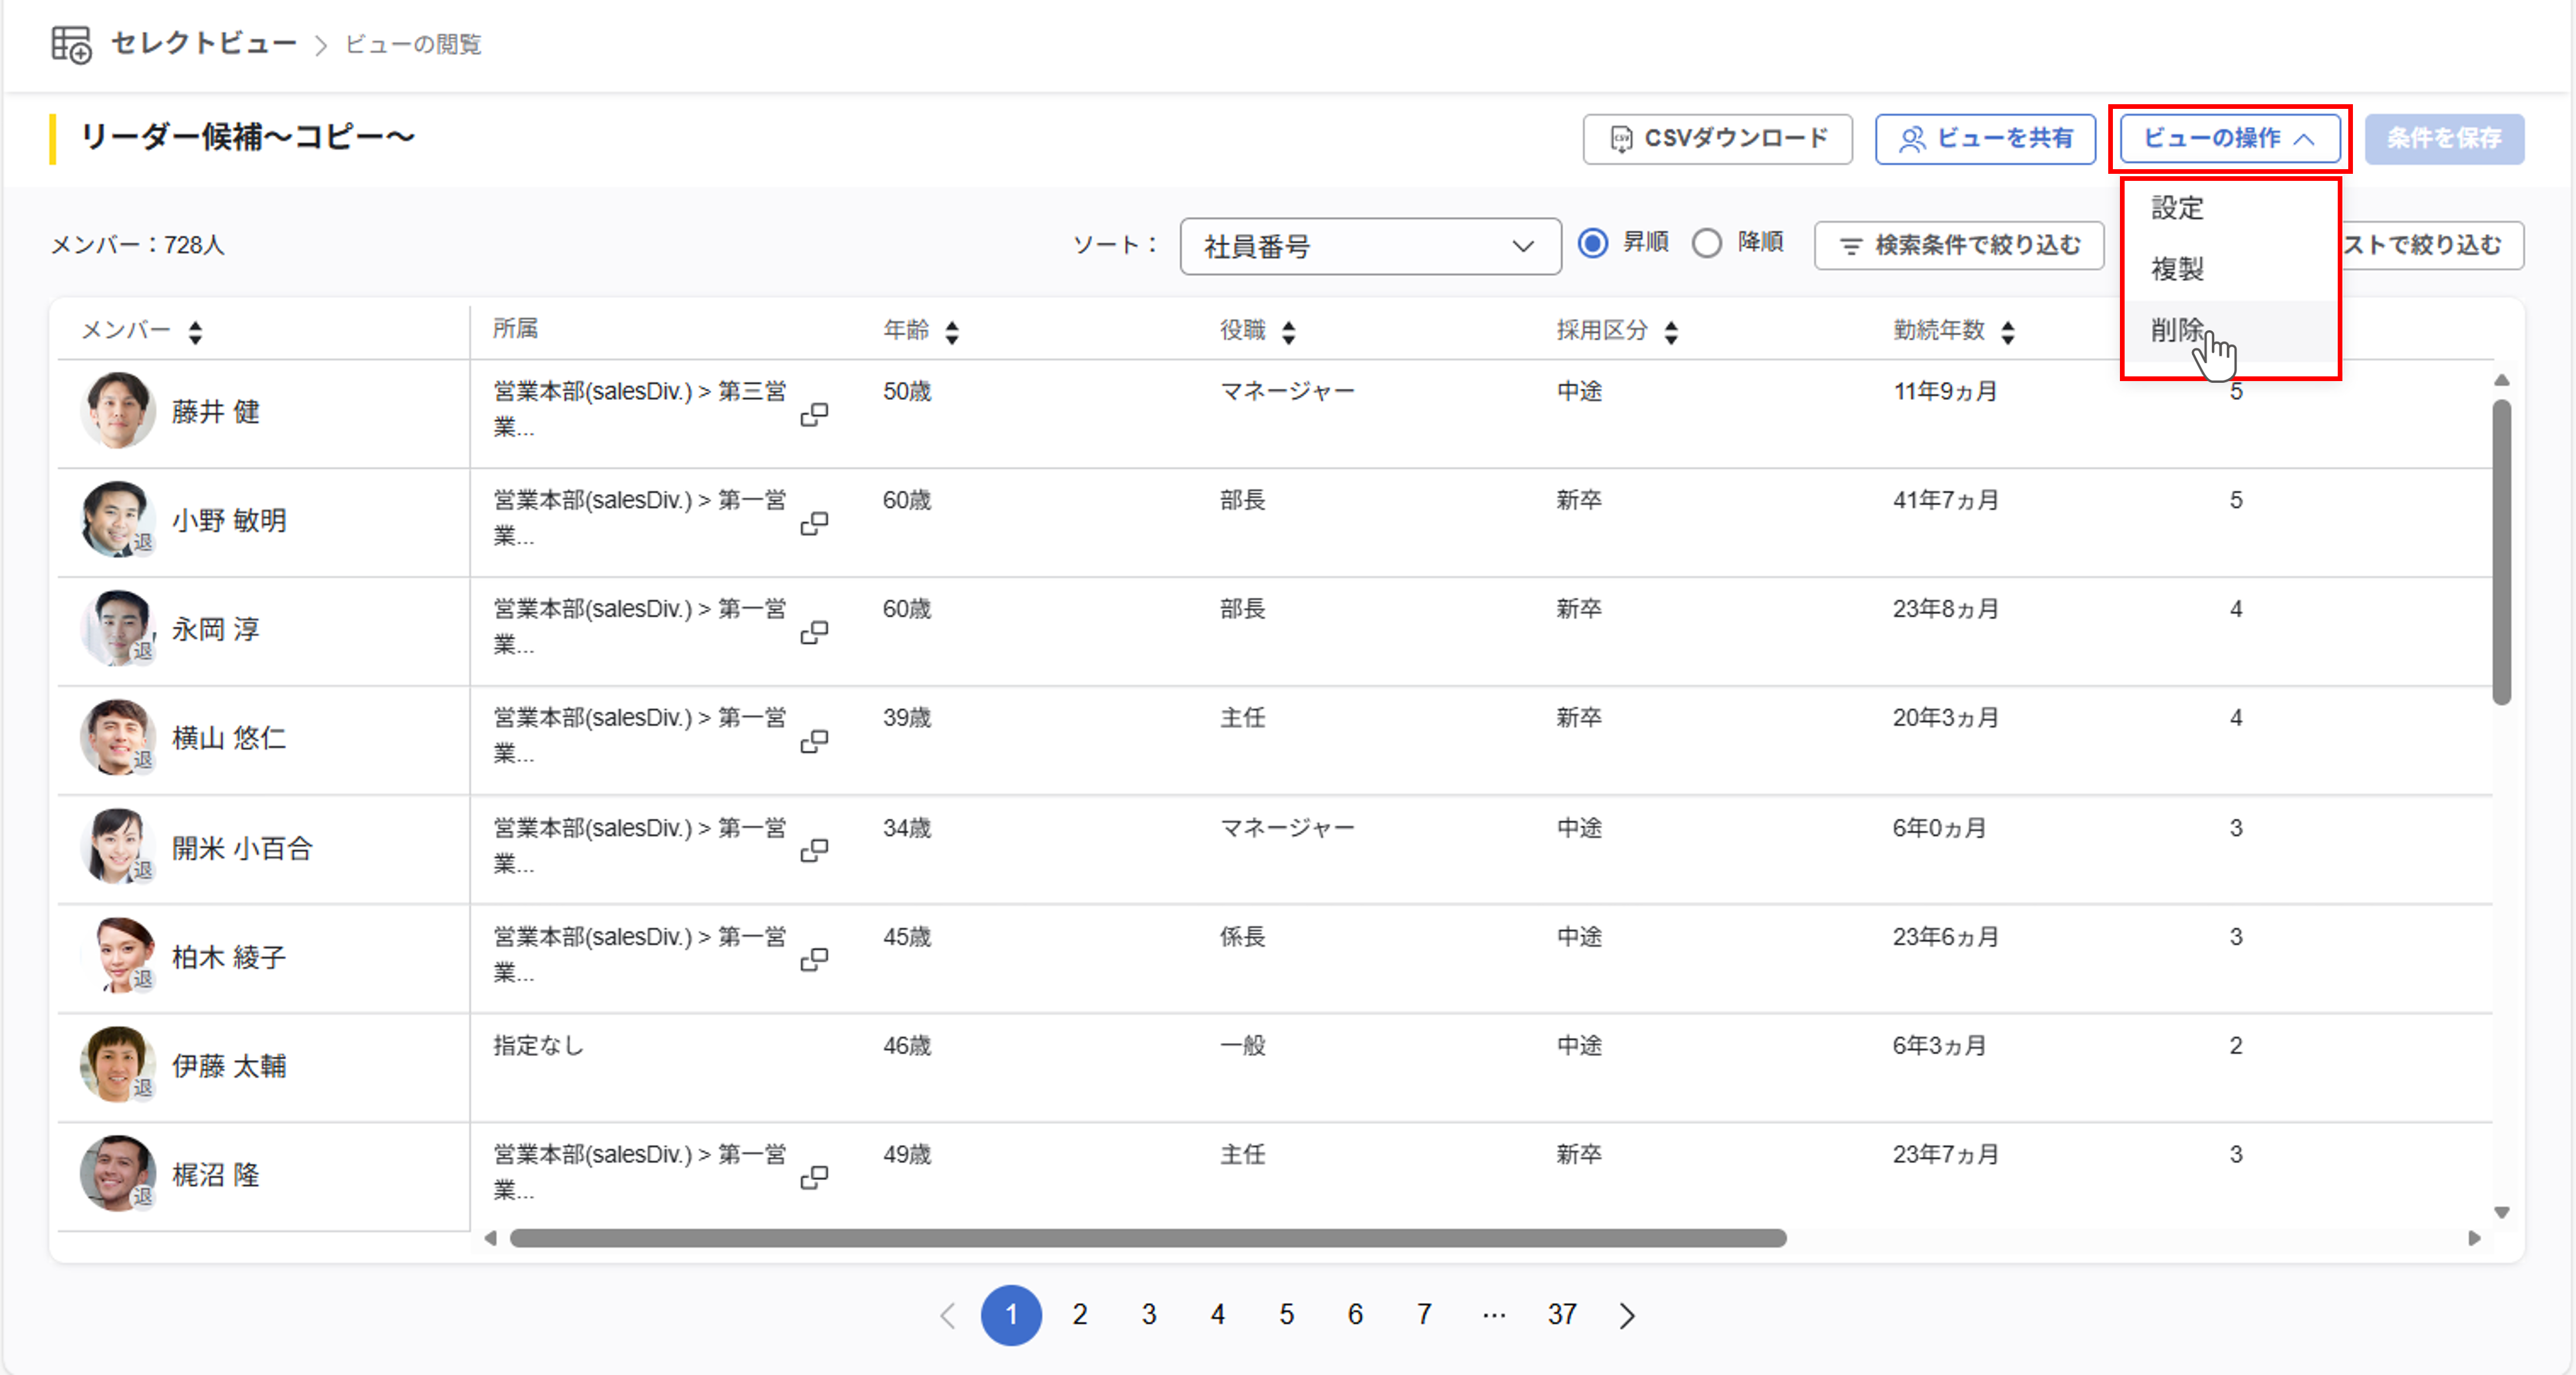Click the Select View table icon
The width and height of the screenshot is (2576, 1375).
[x=71, y=44]
